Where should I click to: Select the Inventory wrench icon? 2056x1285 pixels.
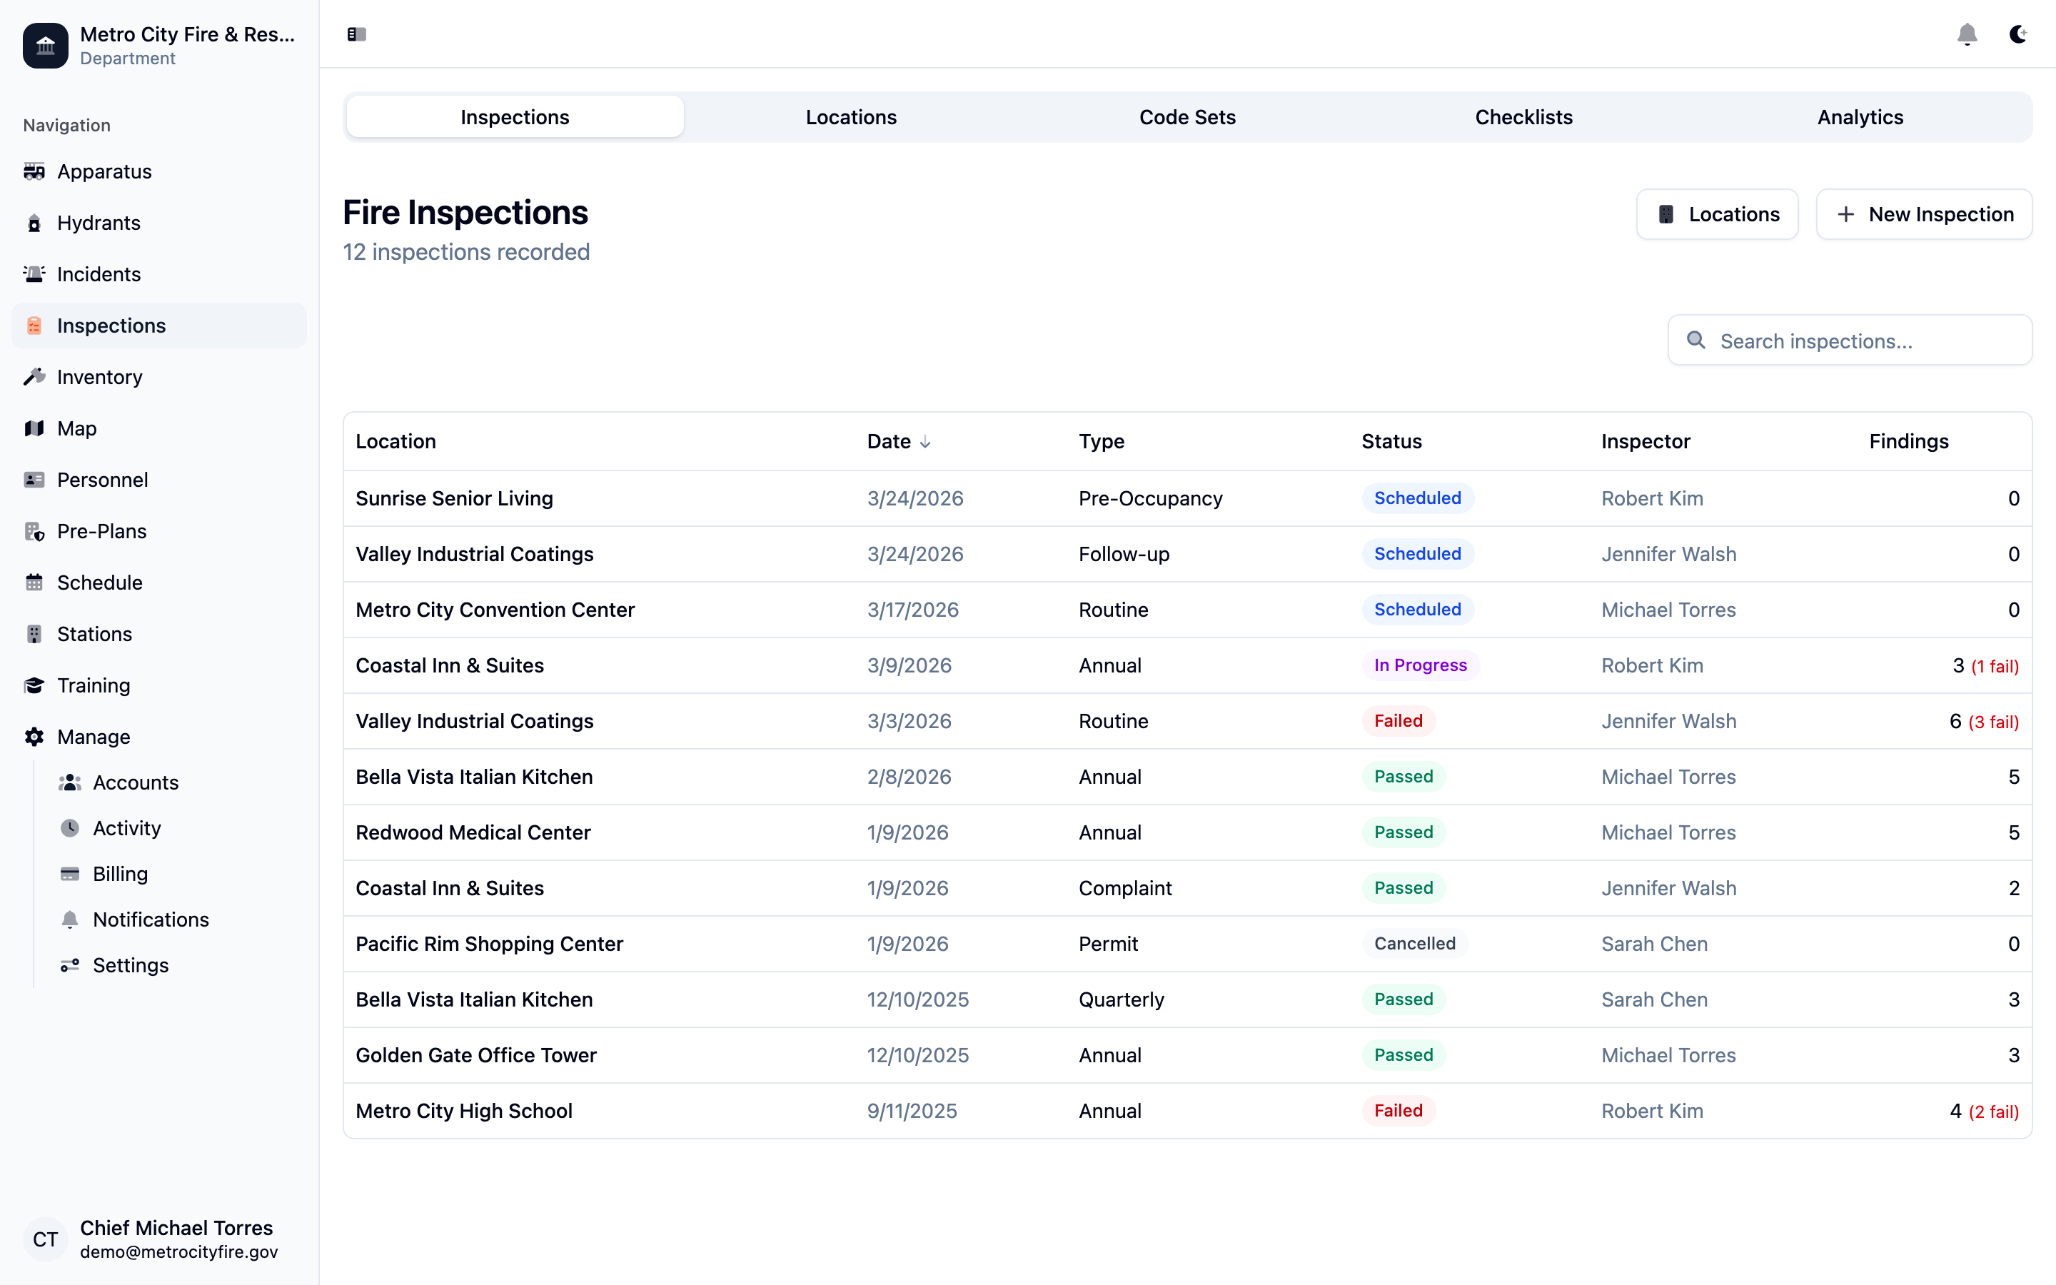(34, 376)
